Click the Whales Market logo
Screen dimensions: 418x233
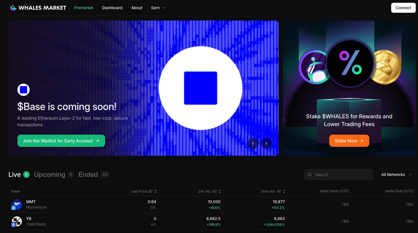(38, 8)
